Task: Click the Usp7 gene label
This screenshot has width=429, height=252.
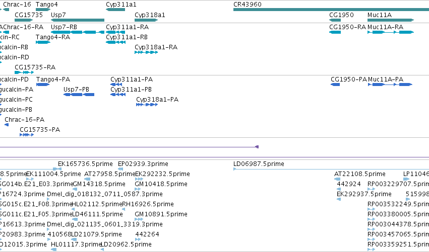Action: 58,15
